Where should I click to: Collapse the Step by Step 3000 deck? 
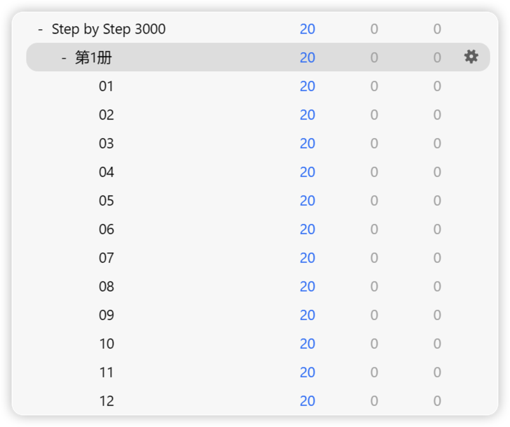pos(40,29)
